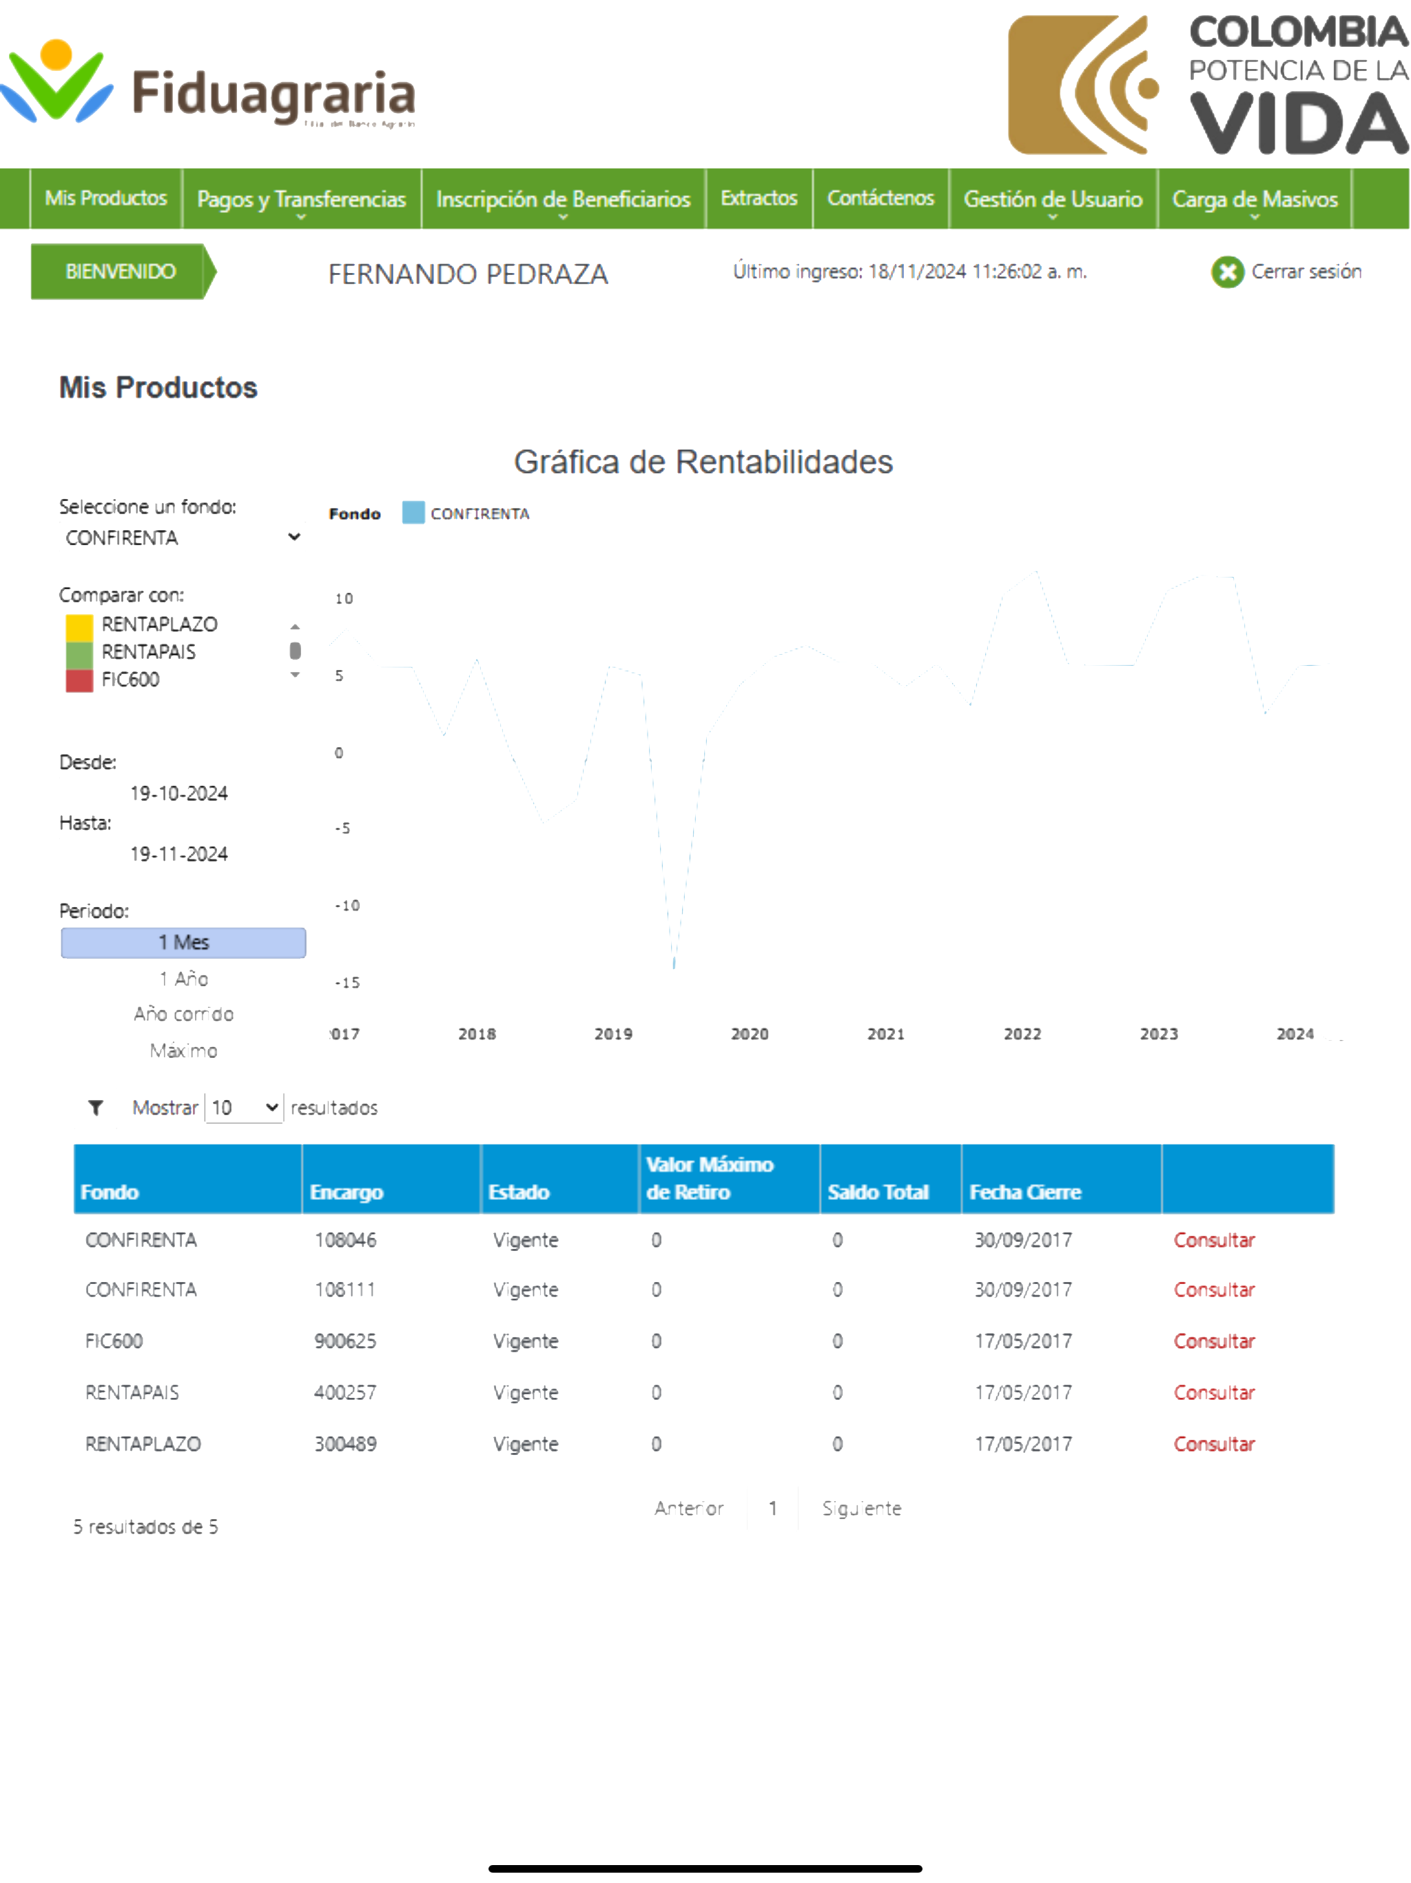Select the 1 Mes period
The image size is (1411, 1883).
click(183, 942)
